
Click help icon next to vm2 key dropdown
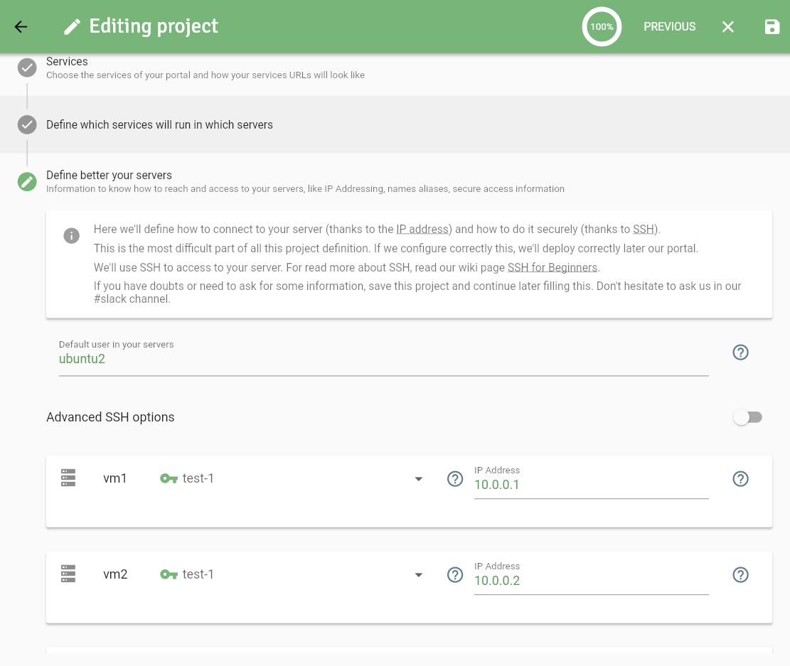pos(455,575)
